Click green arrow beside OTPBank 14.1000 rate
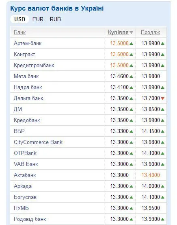177x225 pixels. [x=162, y=153]
